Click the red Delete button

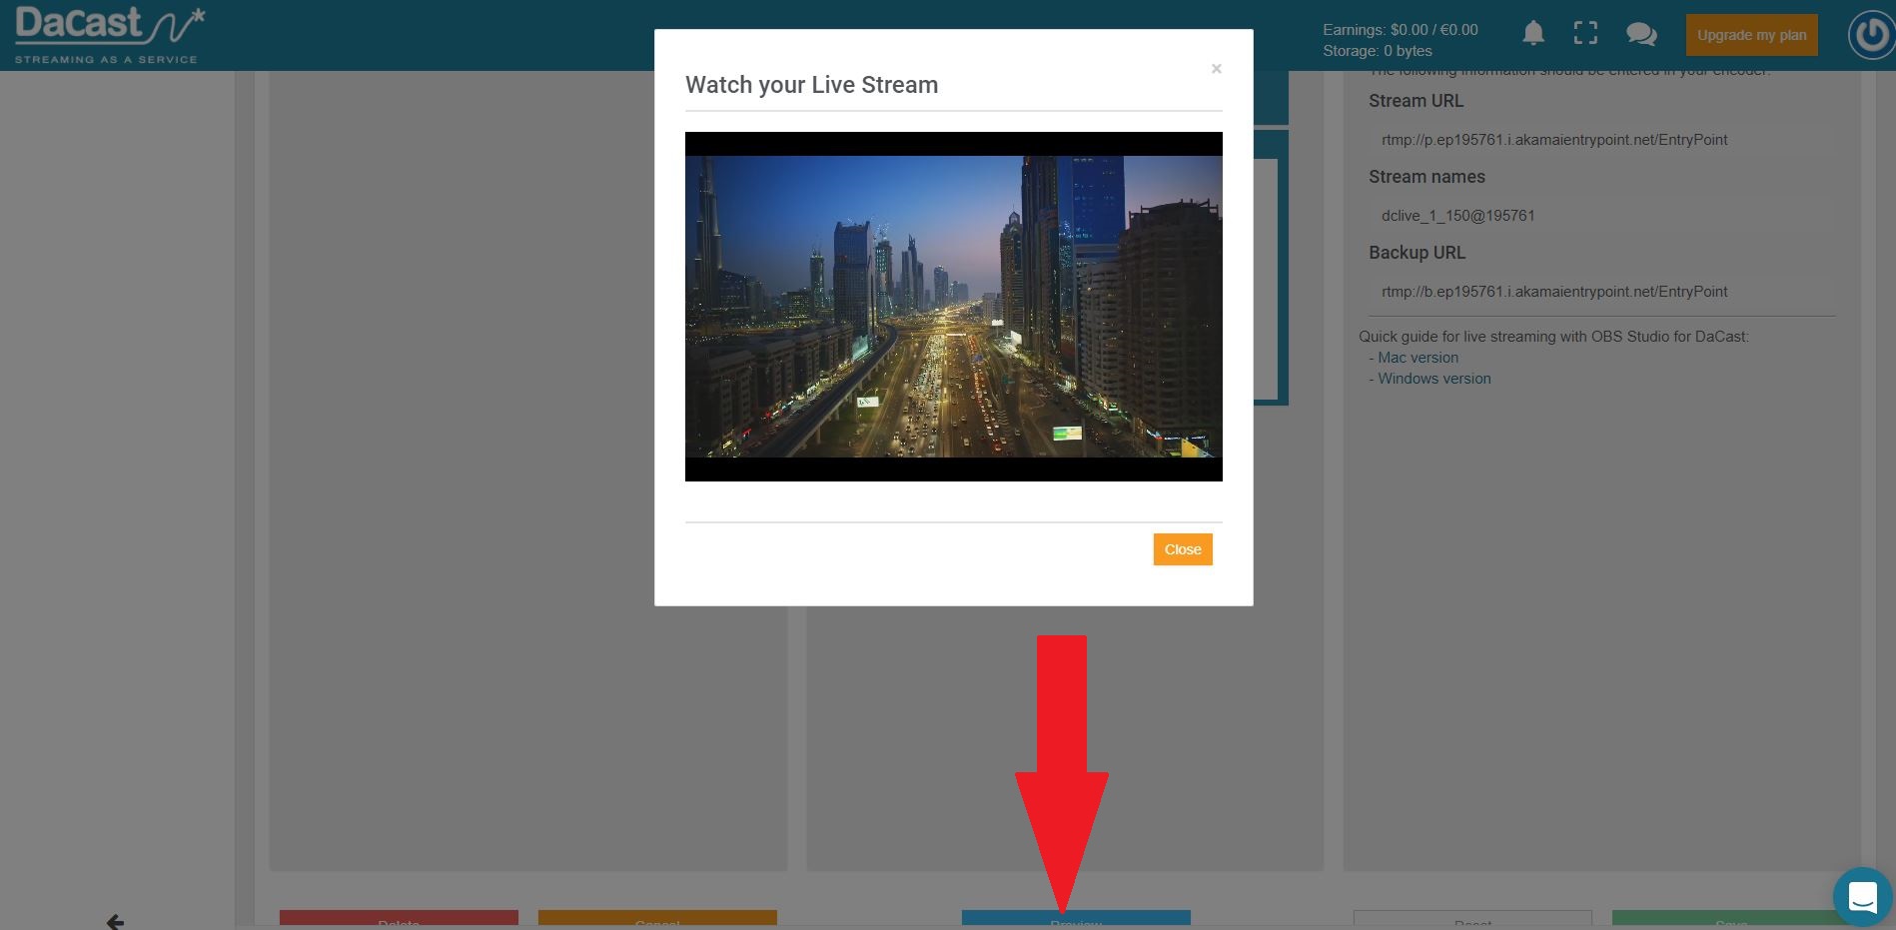(x=399, y=920)
